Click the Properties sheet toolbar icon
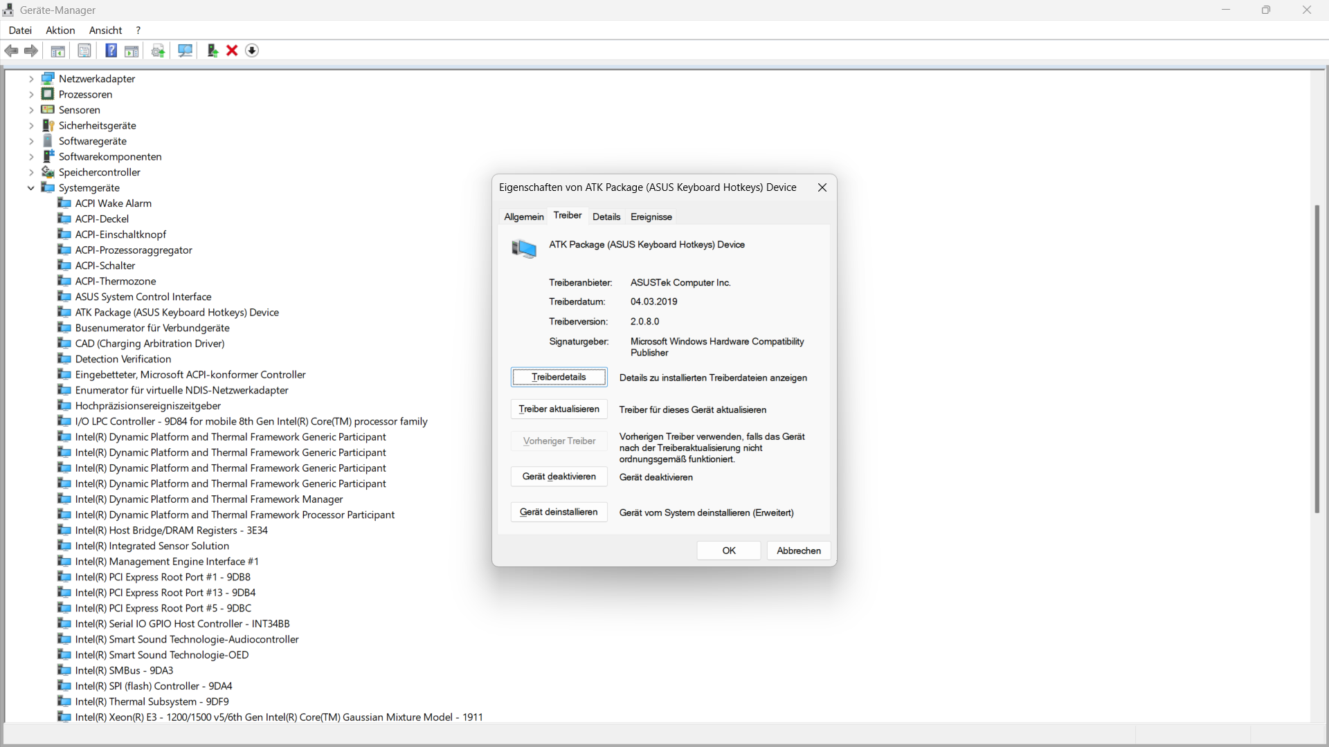This screenshot has height=747, width=1329. (84, 50)
